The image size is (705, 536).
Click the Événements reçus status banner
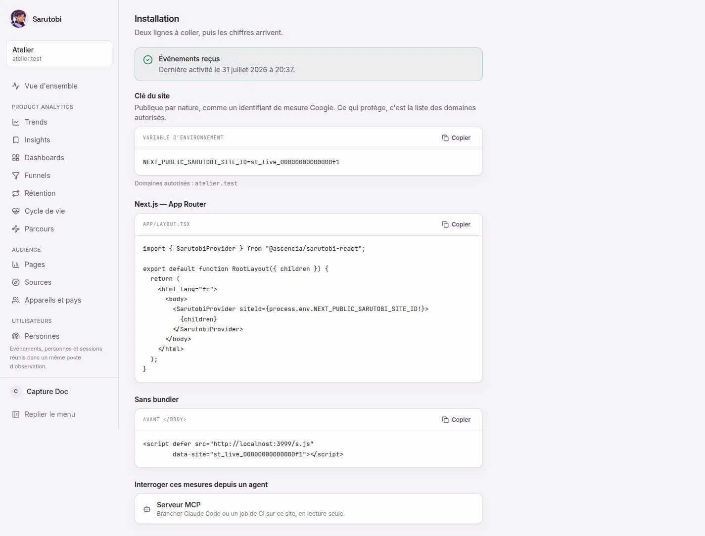(308, 64)
